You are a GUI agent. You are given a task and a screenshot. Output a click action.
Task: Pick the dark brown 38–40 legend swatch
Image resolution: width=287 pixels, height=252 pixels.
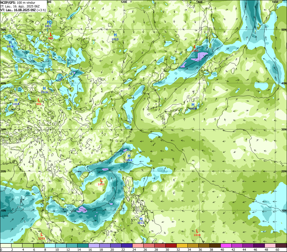pos(215,245)
